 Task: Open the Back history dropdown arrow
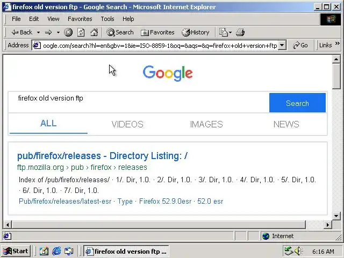point(38,32)
